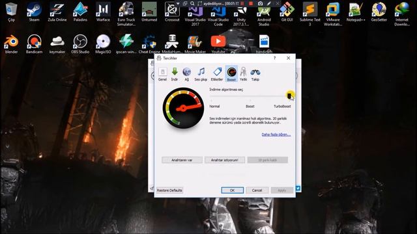Launch the blender desktop shortcut
This screenshot has height=234, width=417.
tap(11, 44)
